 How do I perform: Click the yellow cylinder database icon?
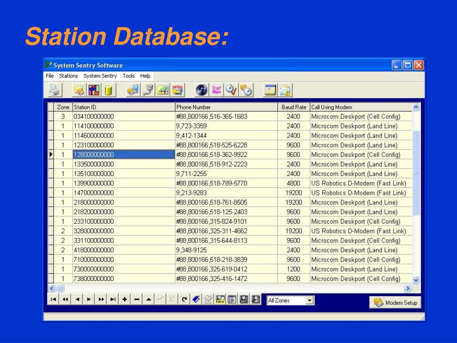[x=108, y=90]
